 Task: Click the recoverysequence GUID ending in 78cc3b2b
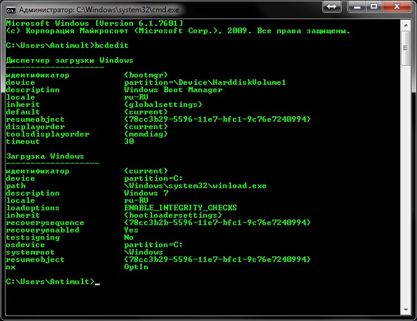click(217, 223)
